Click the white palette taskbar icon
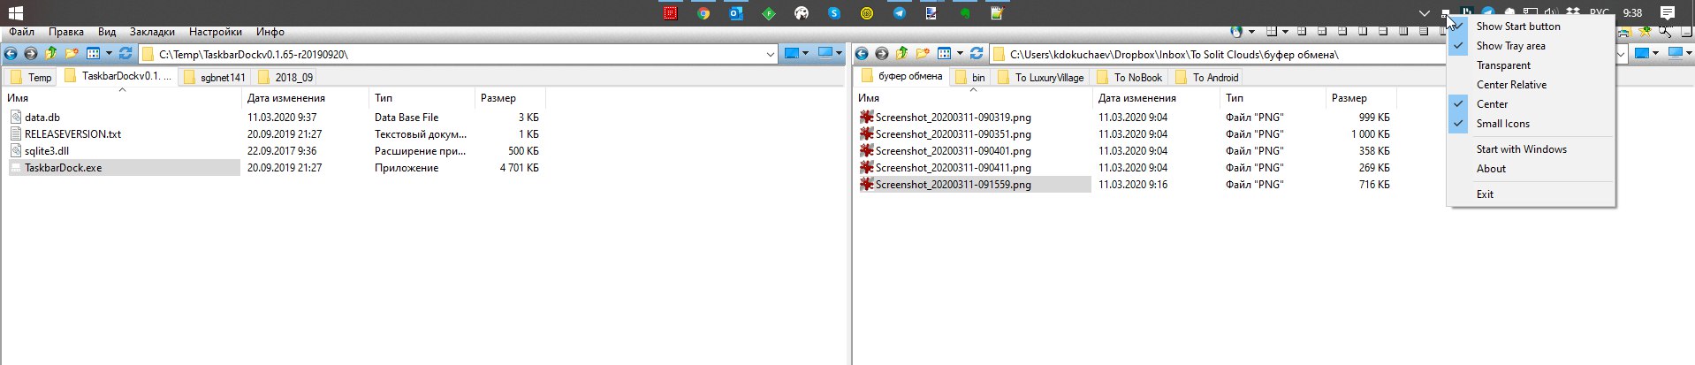The height and width of the screenshot is (365, 1695). (x=802, y=13)
